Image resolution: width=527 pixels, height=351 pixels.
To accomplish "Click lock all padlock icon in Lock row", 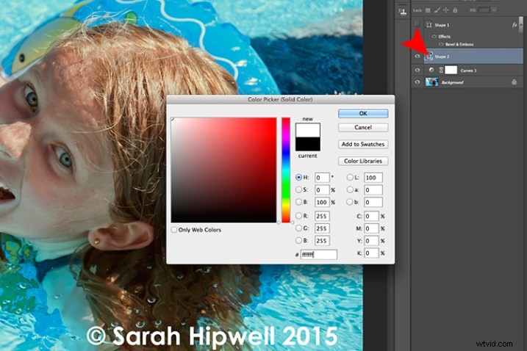I will click(455, 10).
